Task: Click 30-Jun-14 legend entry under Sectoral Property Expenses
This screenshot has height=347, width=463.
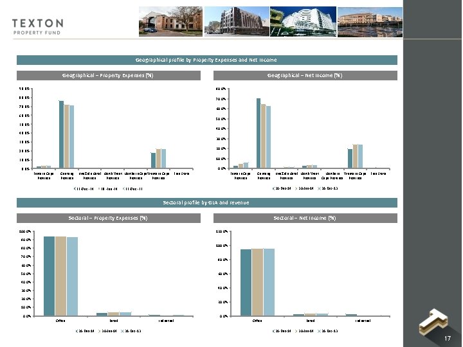Action: click(x=107, y=331)
